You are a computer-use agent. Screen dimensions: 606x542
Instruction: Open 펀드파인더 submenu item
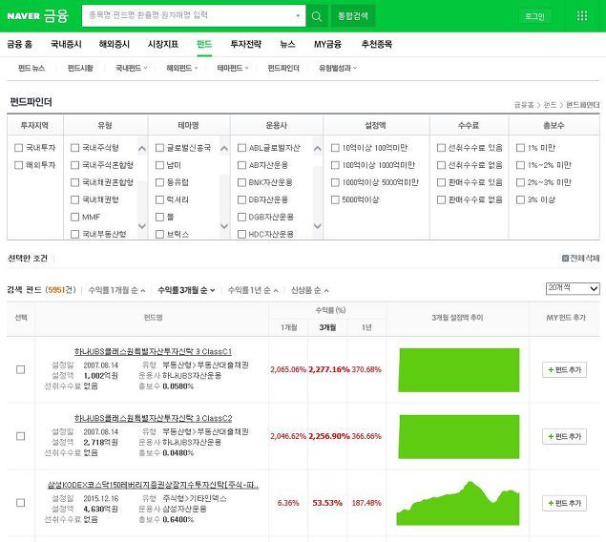coord(283,68)
